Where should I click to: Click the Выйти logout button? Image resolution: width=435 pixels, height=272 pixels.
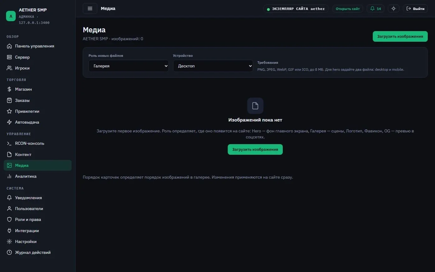[x=415, y=9]
